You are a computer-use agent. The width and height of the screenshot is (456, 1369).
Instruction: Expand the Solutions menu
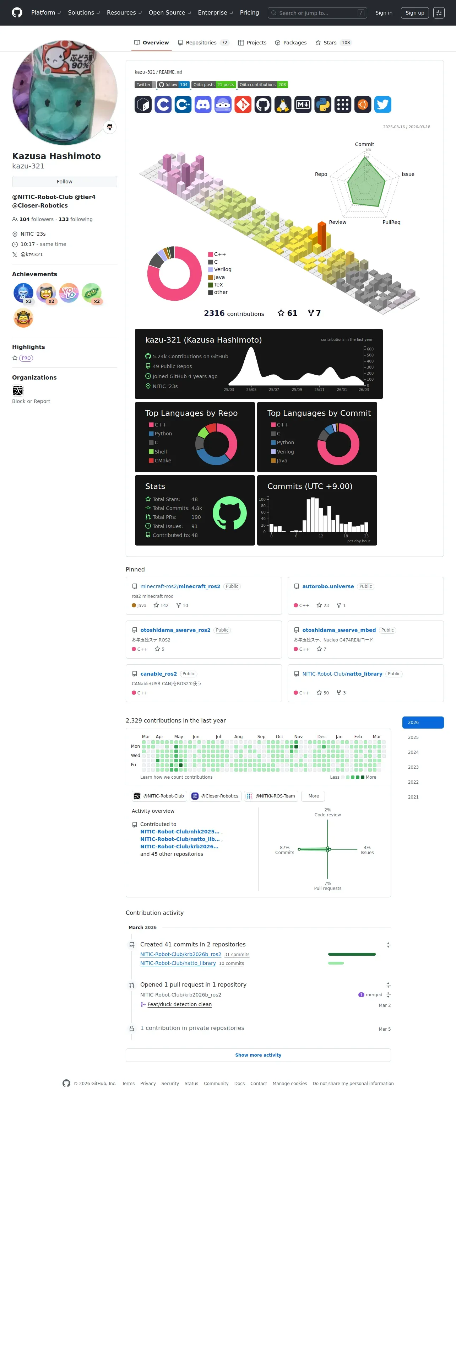click(x=84, y=13)
